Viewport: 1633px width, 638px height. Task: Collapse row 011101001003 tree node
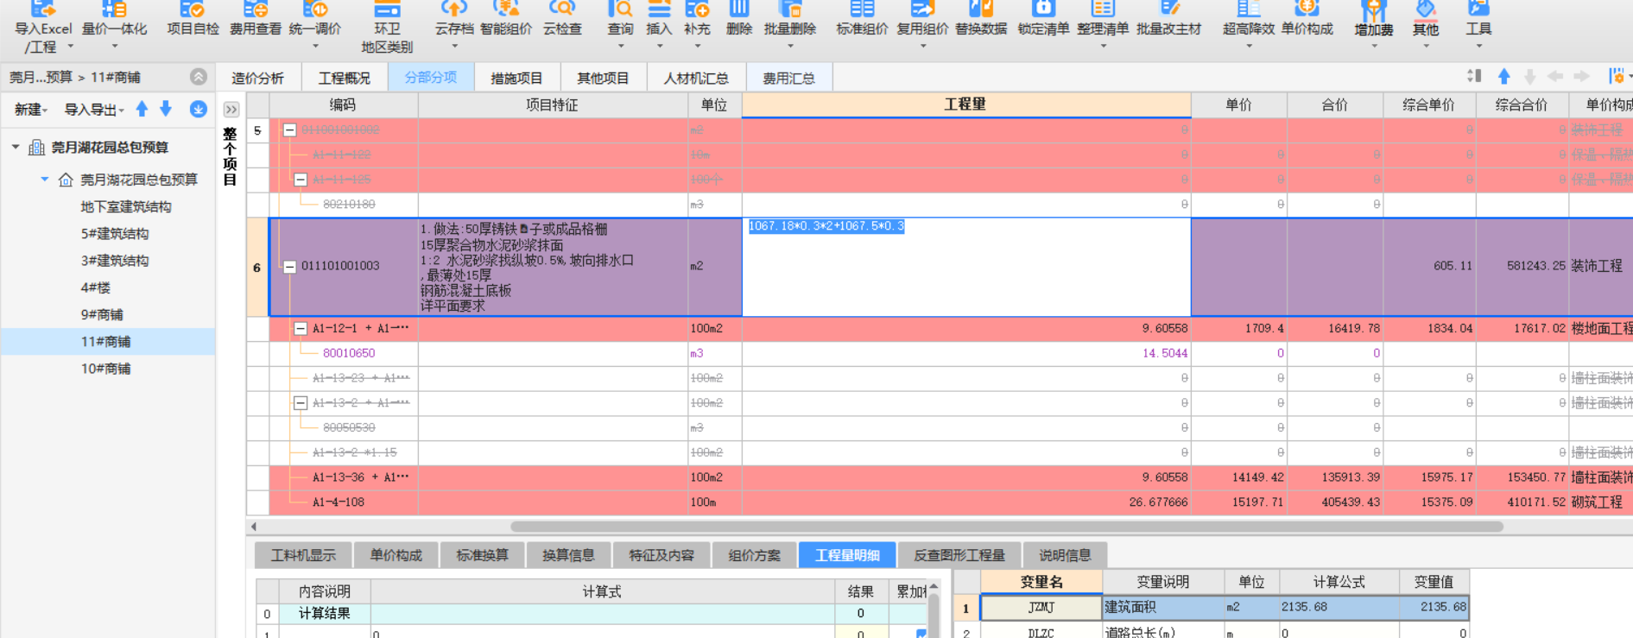pyautogui.click(x=290, y=266)
